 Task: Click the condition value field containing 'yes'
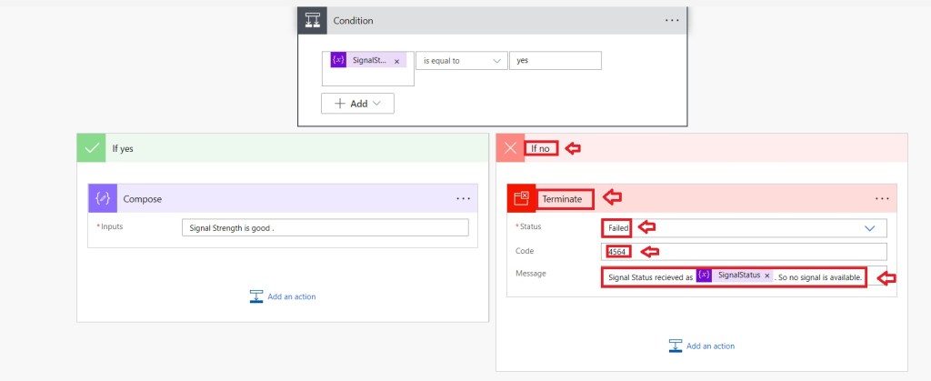pos(555,61)
